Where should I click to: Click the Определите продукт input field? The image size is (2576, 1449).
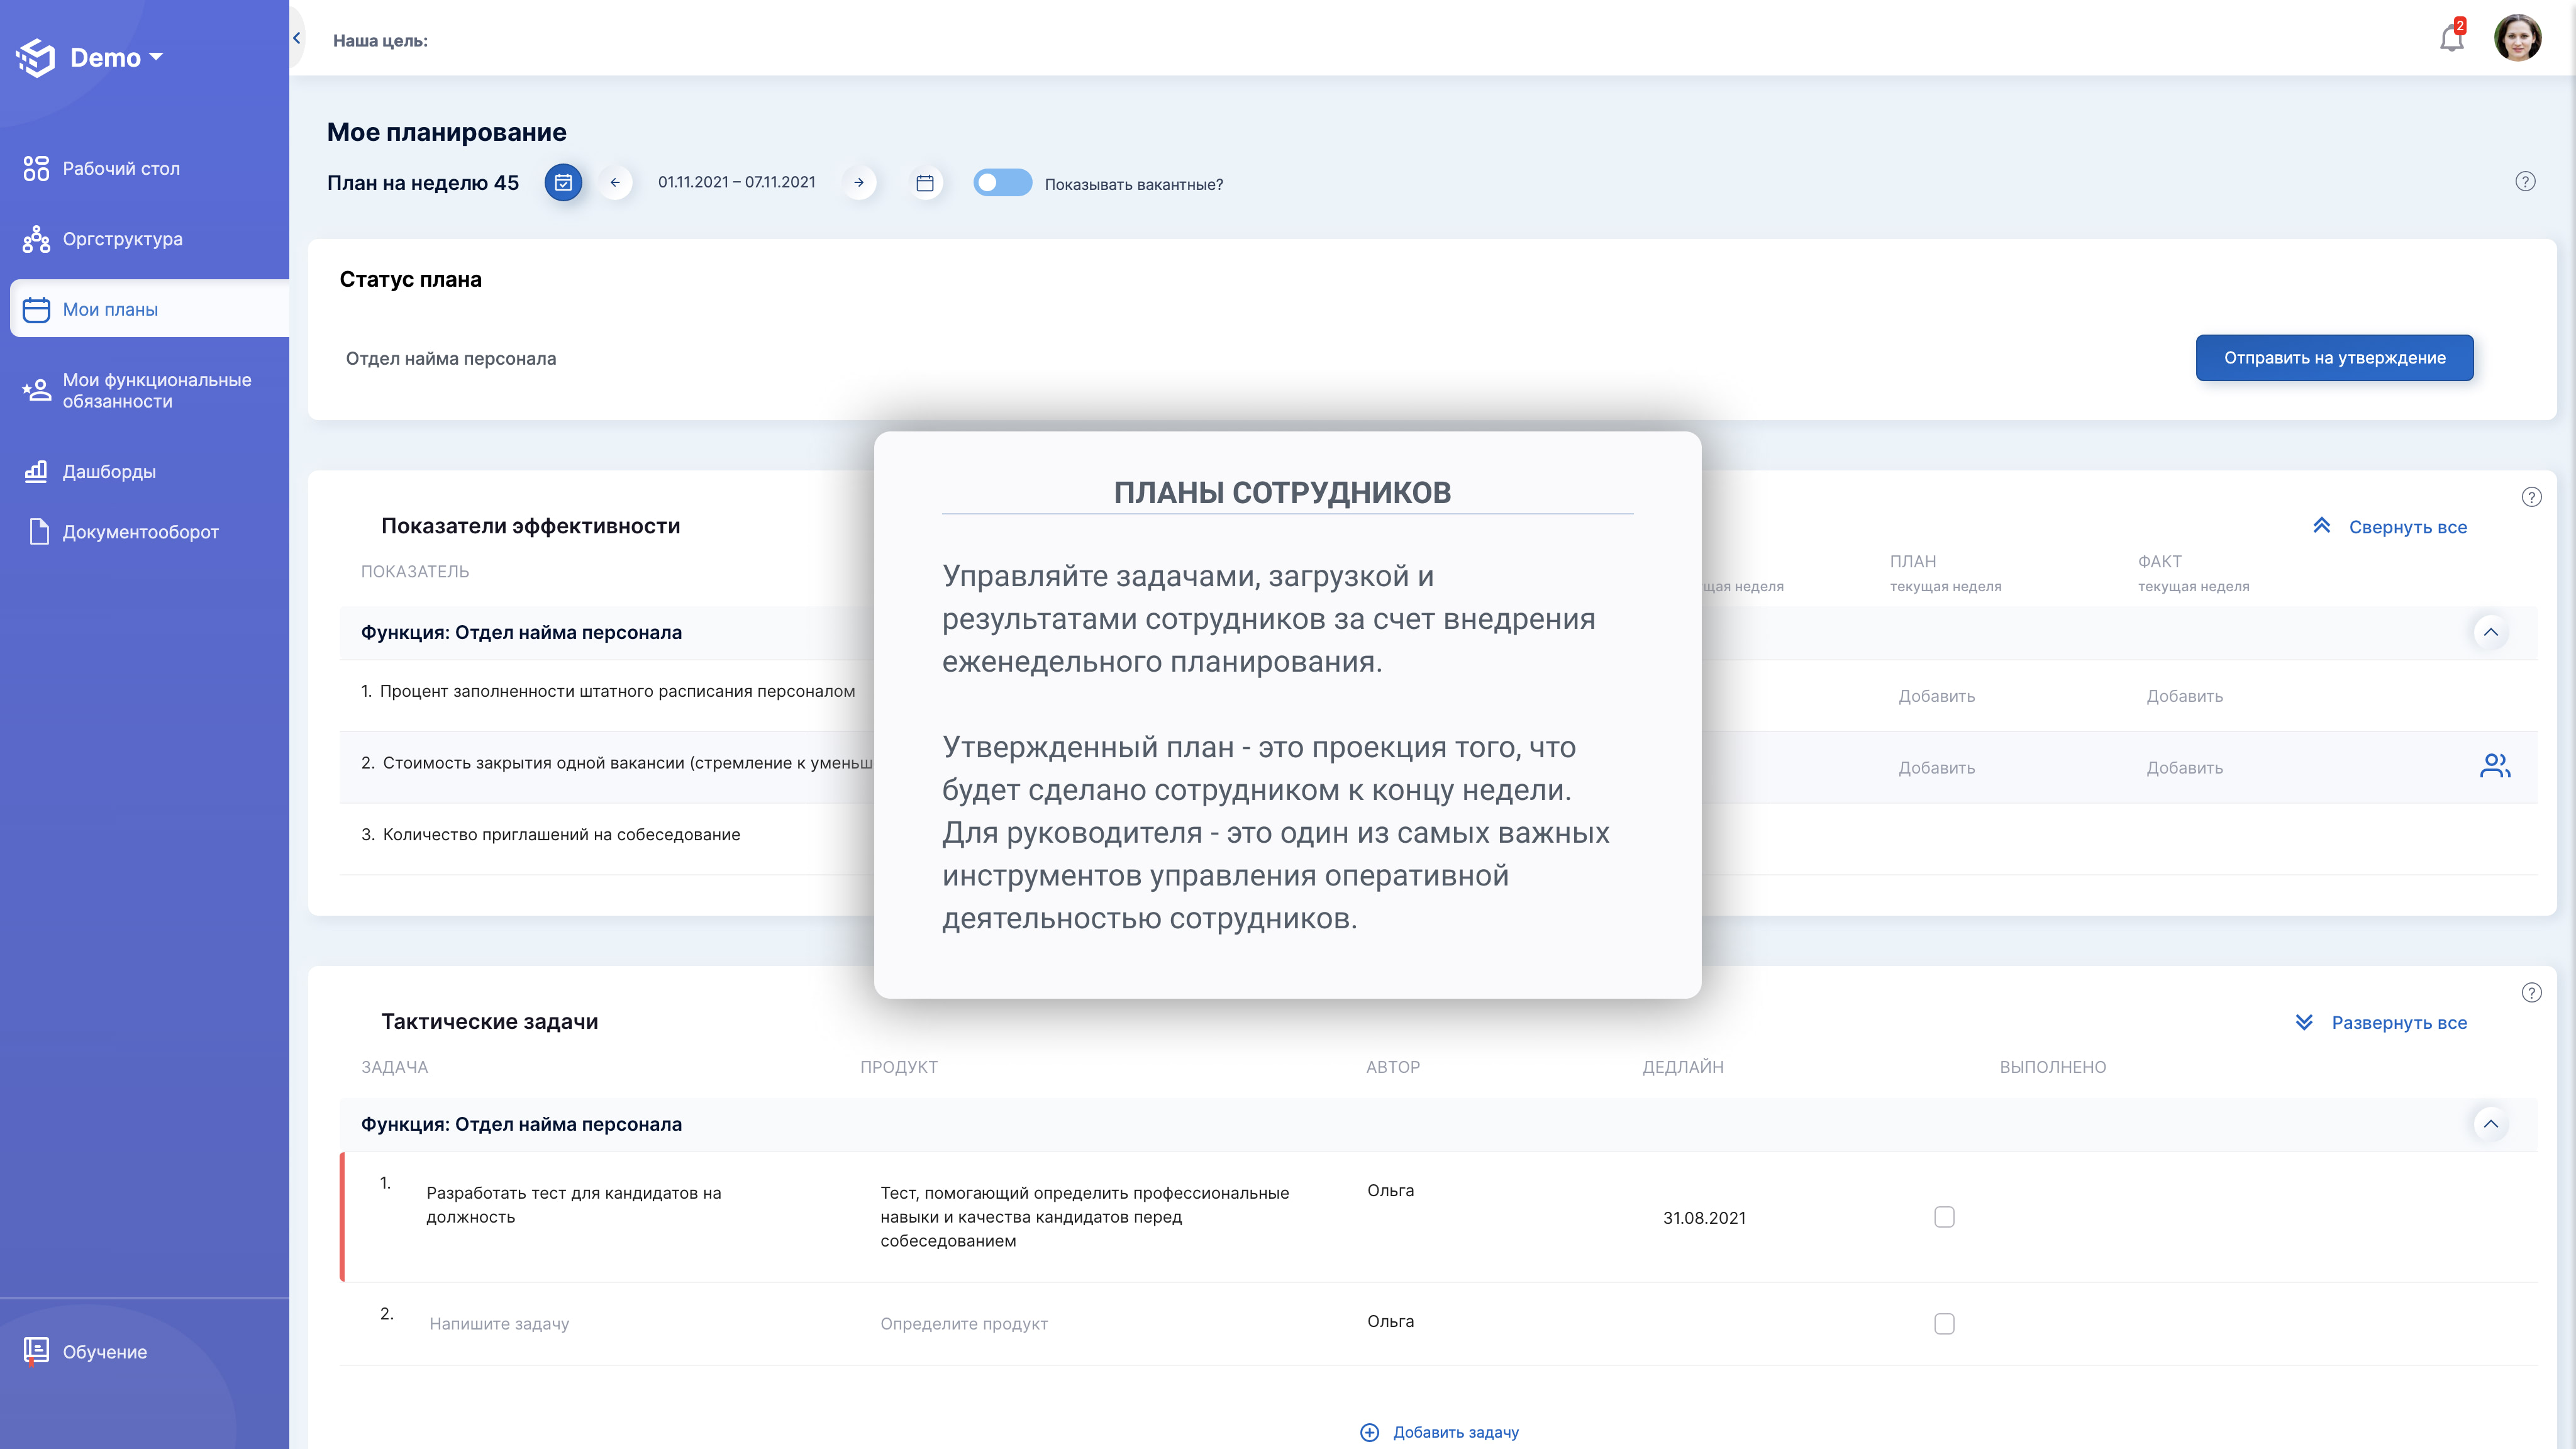[x=964, y=1324]
